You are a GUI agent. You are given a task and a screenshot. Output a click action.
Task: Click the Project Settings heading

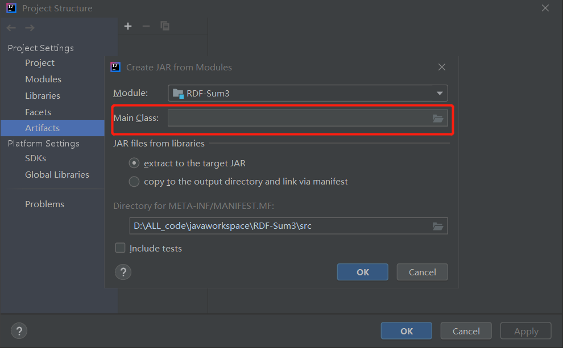pos(40,48)
